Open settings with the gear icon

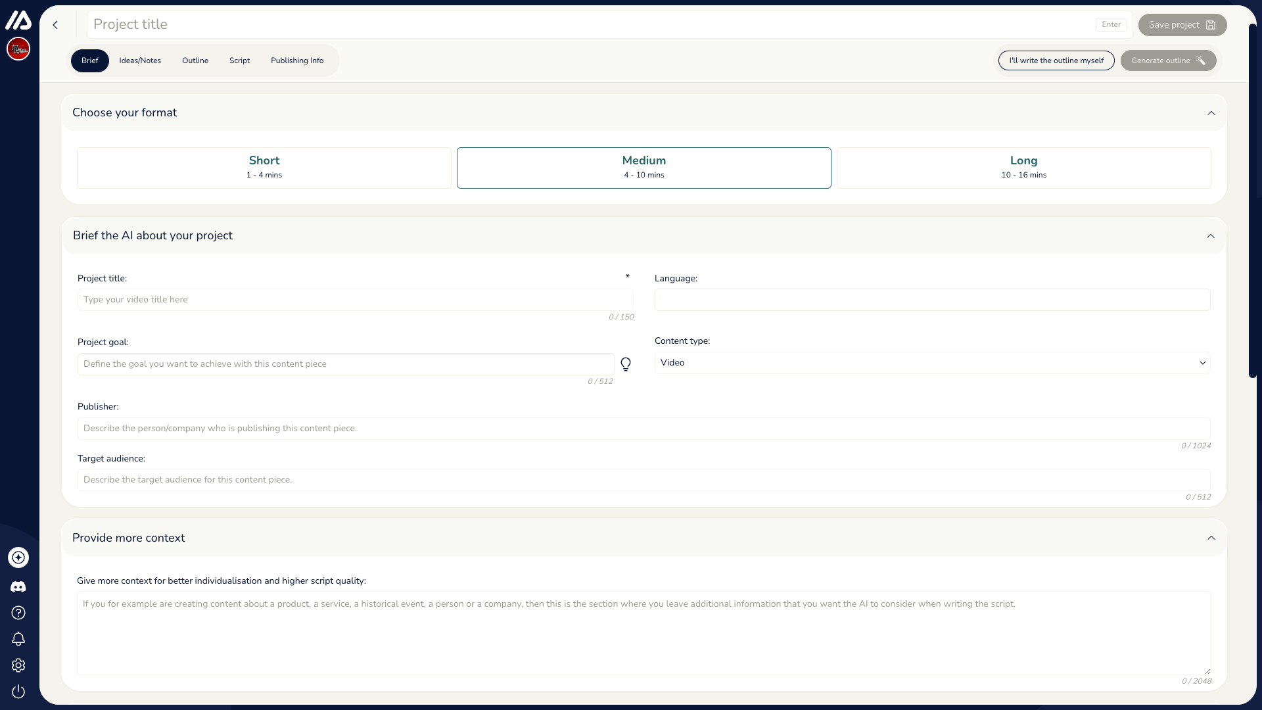click(18, 665)
